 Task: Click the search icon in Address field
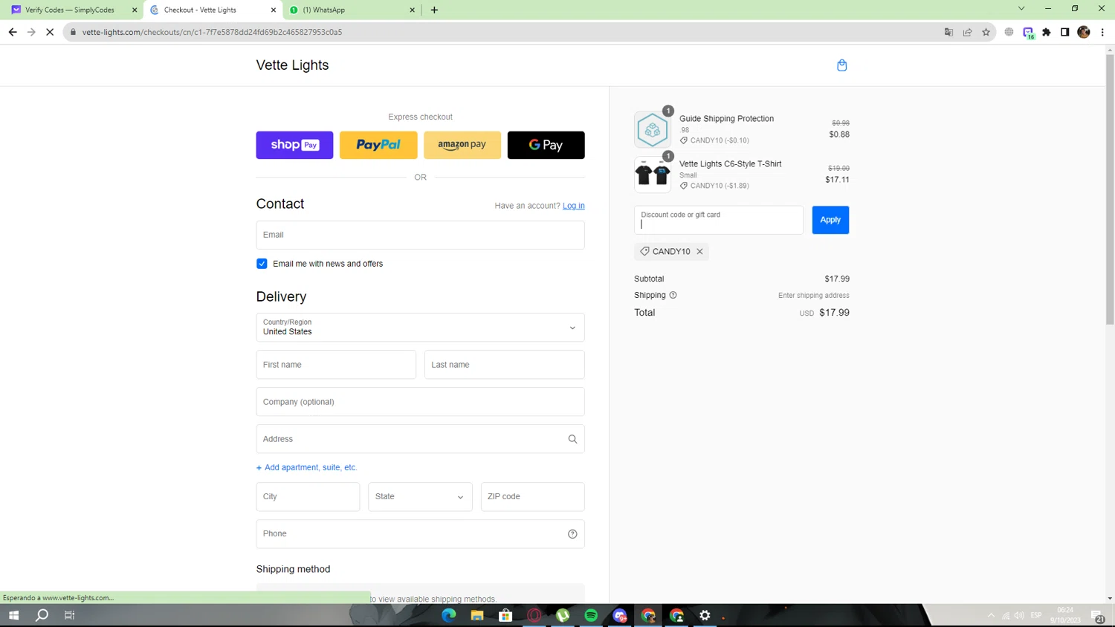pyautogui.click(x=572, y=439)
